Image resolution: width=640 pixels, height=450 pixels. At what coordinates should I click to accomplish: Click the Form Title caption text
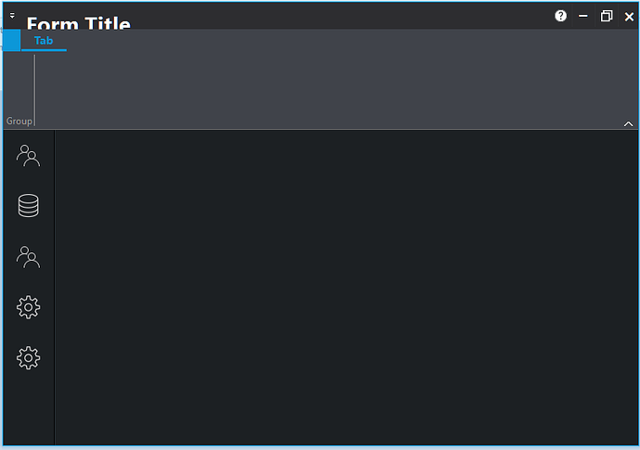tap(79, 23)
